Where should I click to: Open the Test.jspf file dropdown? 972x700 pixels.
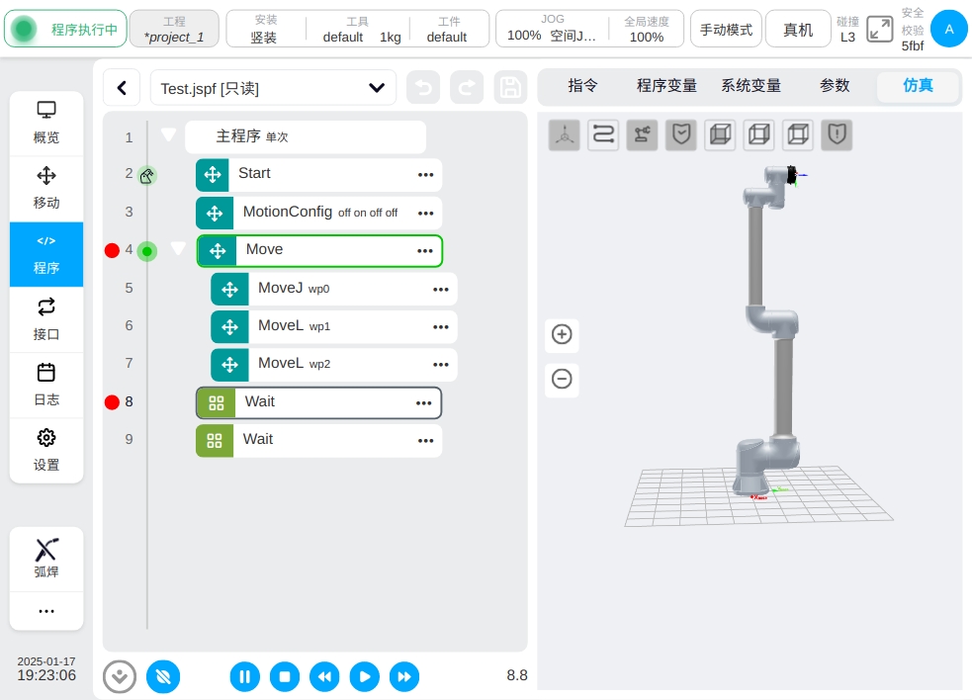click(x=376, y=88)
